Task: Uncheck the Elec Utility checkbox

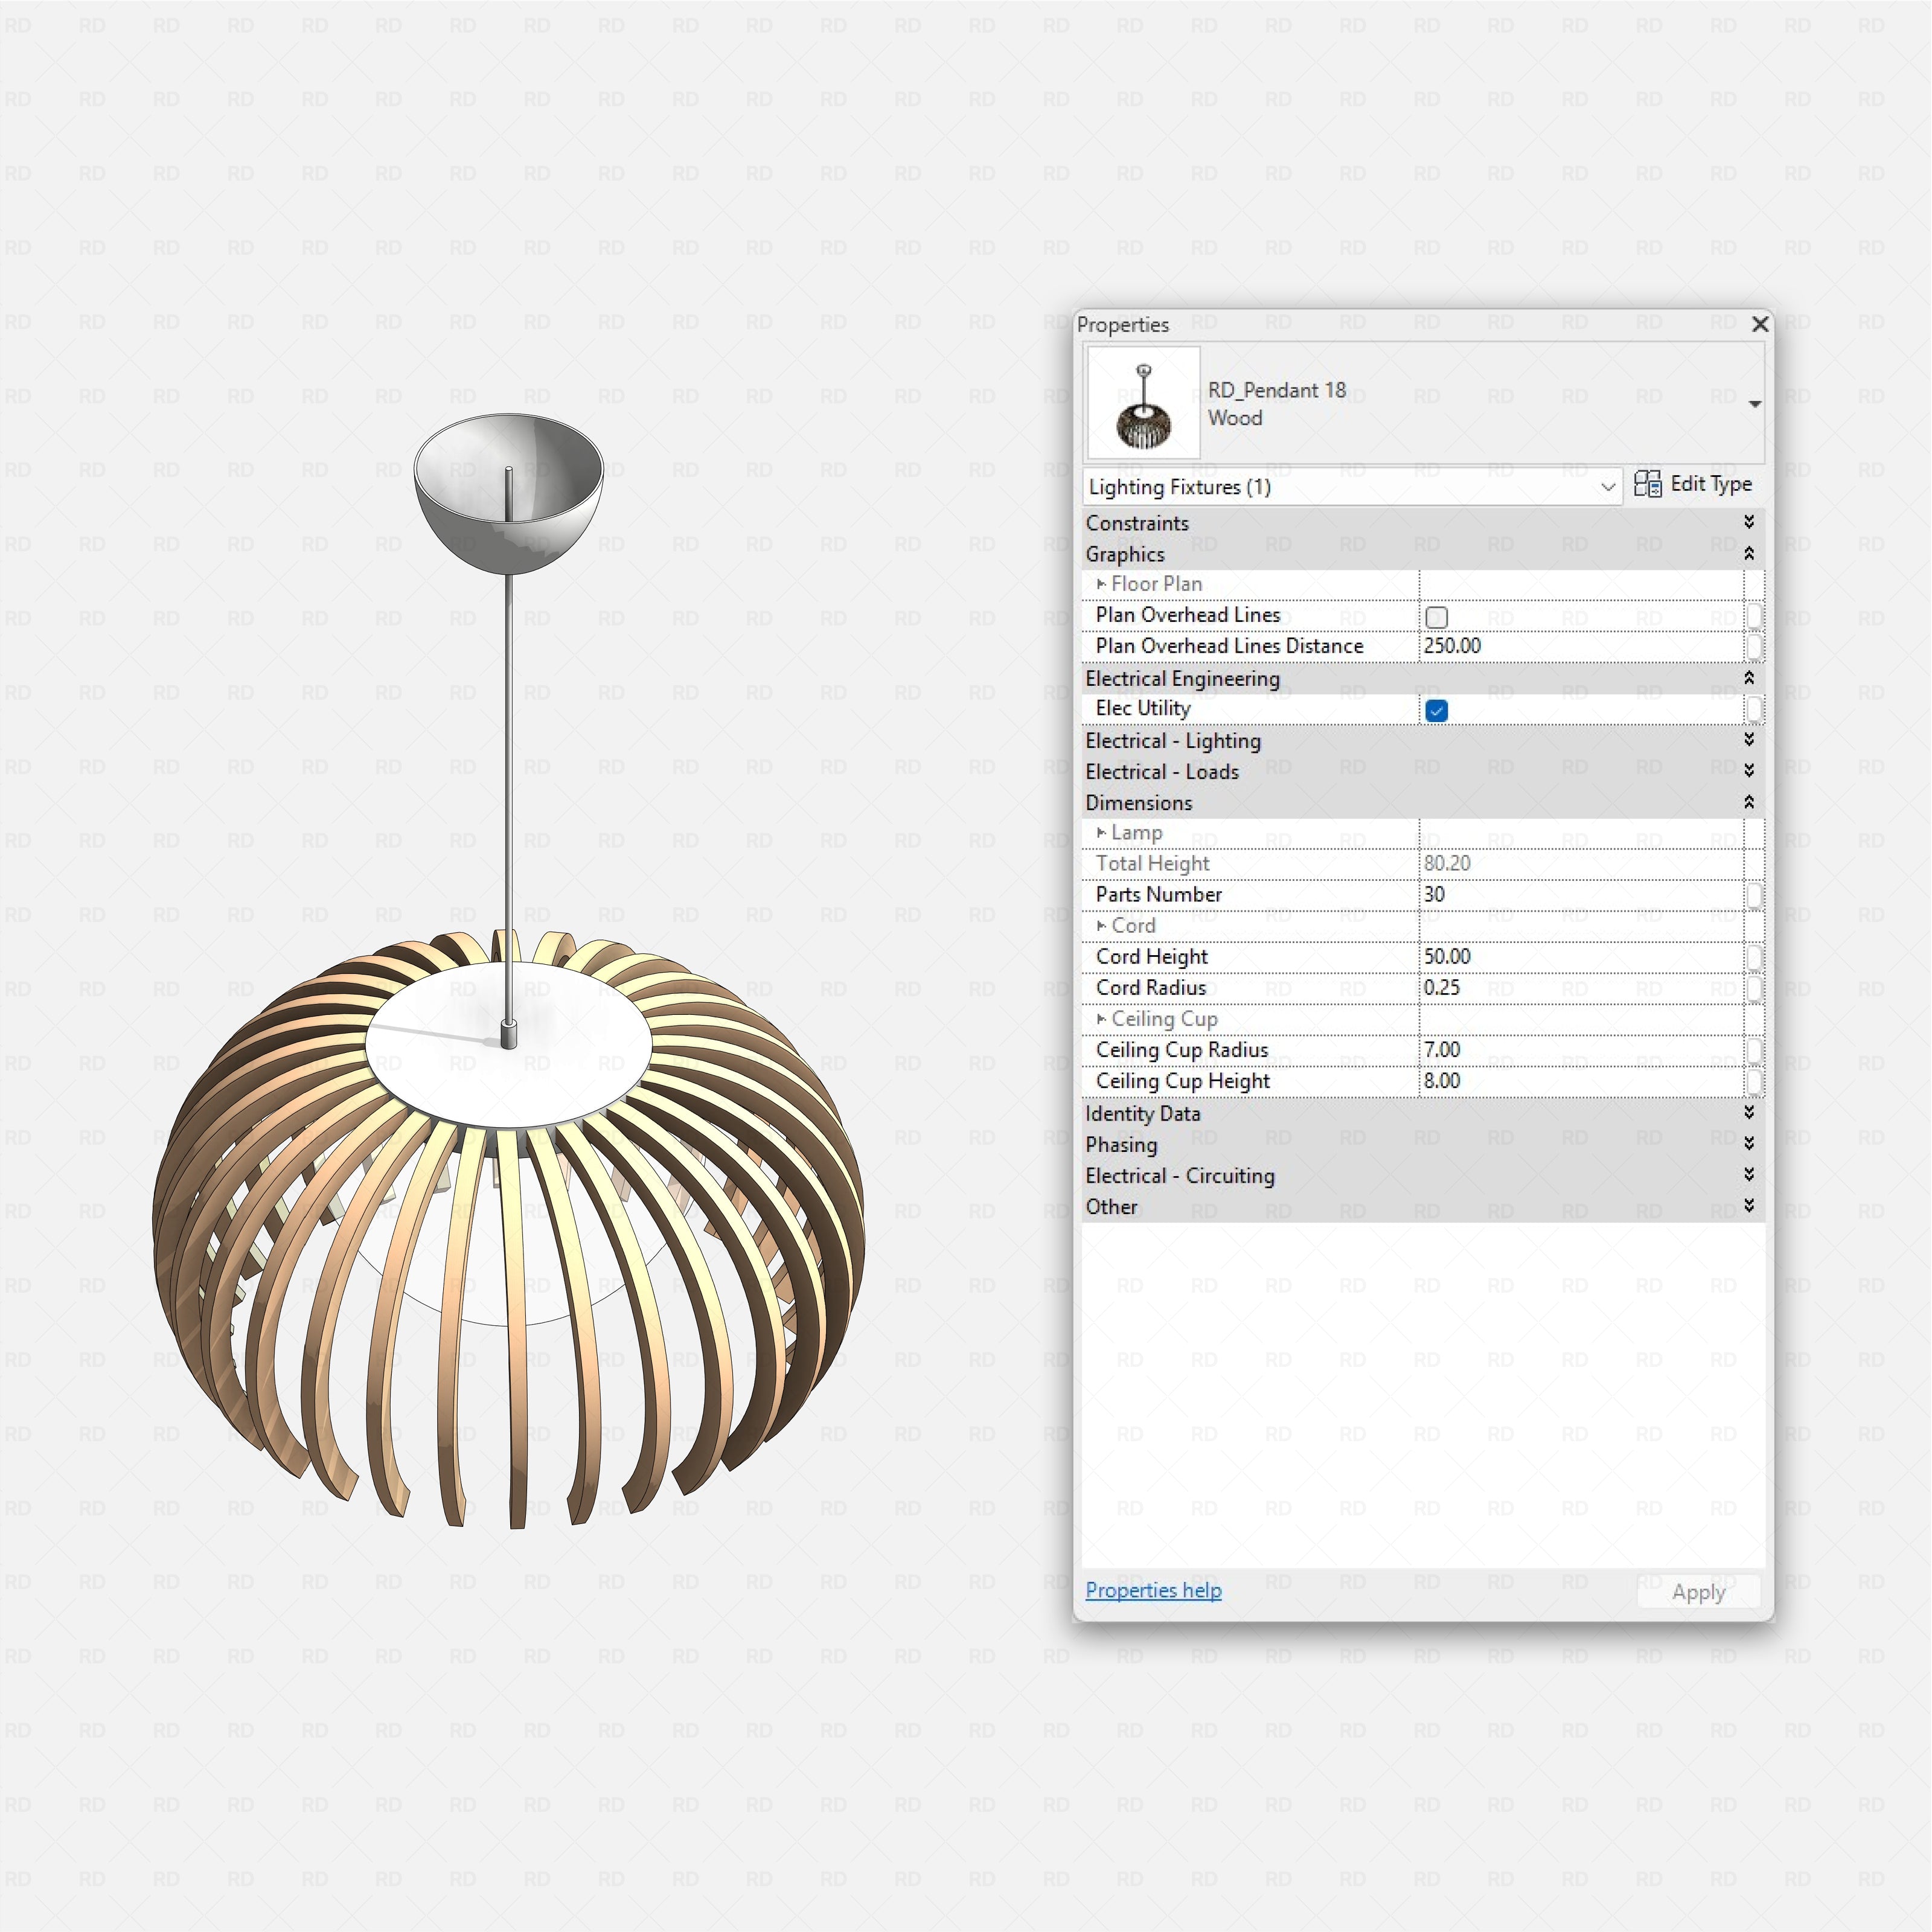Action: [1436, 711]
